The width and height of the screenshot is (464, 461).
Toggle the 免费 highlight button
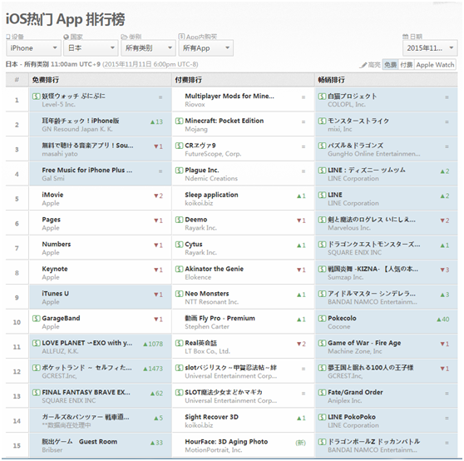(x=390, y=65)
